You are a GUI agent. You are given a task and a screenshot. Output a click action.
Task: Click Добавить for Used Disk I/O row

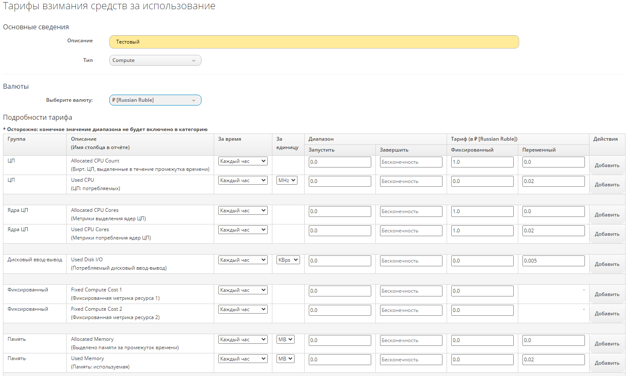(607, 264)
